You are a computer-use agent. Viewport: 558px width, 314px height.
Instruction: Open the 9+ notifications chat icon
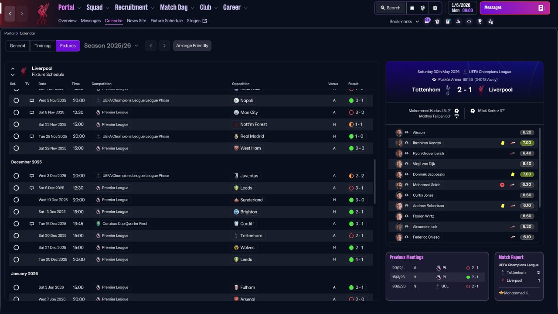tap(427, 21)
